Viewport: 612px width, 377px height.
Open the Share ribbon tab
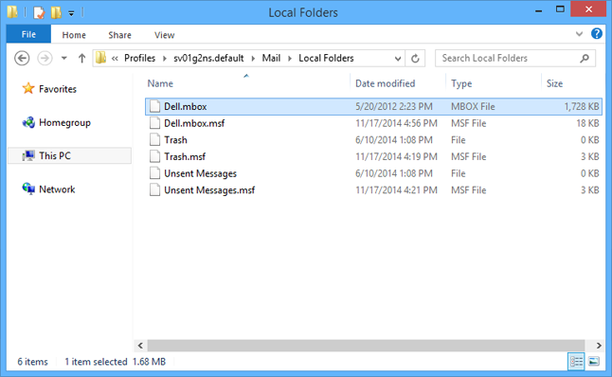click(x=119, y=35)
